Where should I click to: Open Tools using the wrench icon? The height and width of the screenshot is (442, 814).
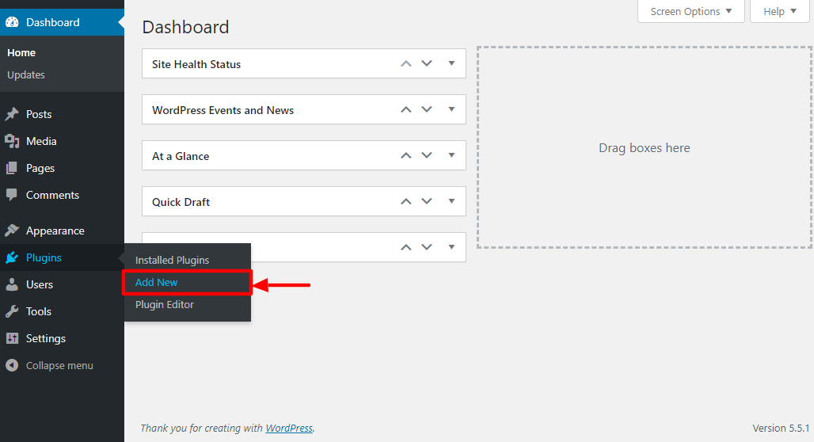tap(12, 311)
